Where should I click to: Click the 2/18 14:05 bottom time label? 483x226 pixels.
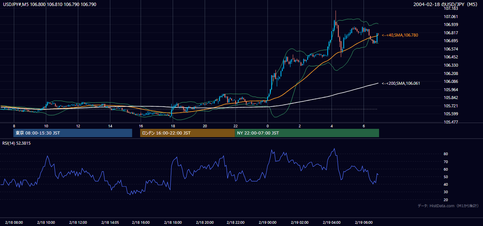[x=110, y=222]
